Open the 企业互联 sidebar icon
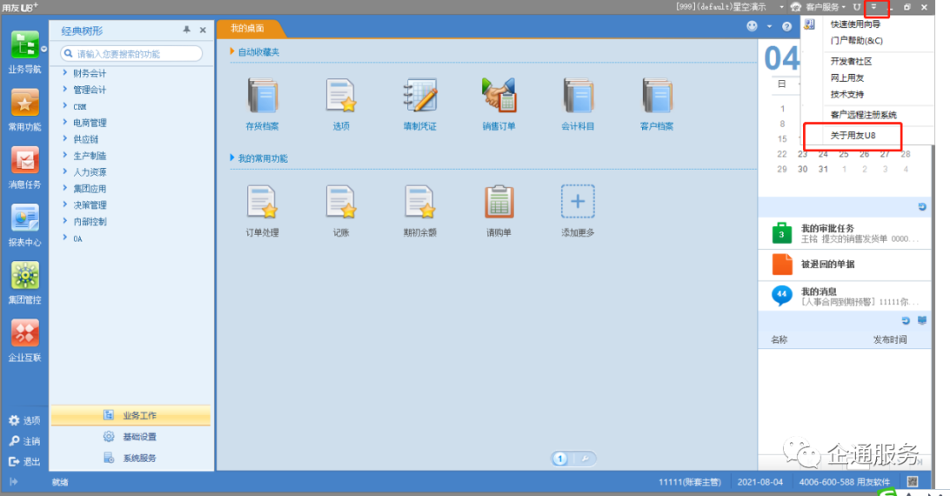The height and width of the screenshot is (496, 950). point(24,334)
